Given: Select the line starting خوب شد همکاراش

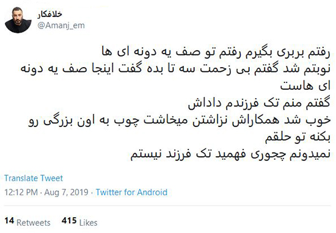Looking at the screenshot, I should pyautogui.click(x=180, y=120).
